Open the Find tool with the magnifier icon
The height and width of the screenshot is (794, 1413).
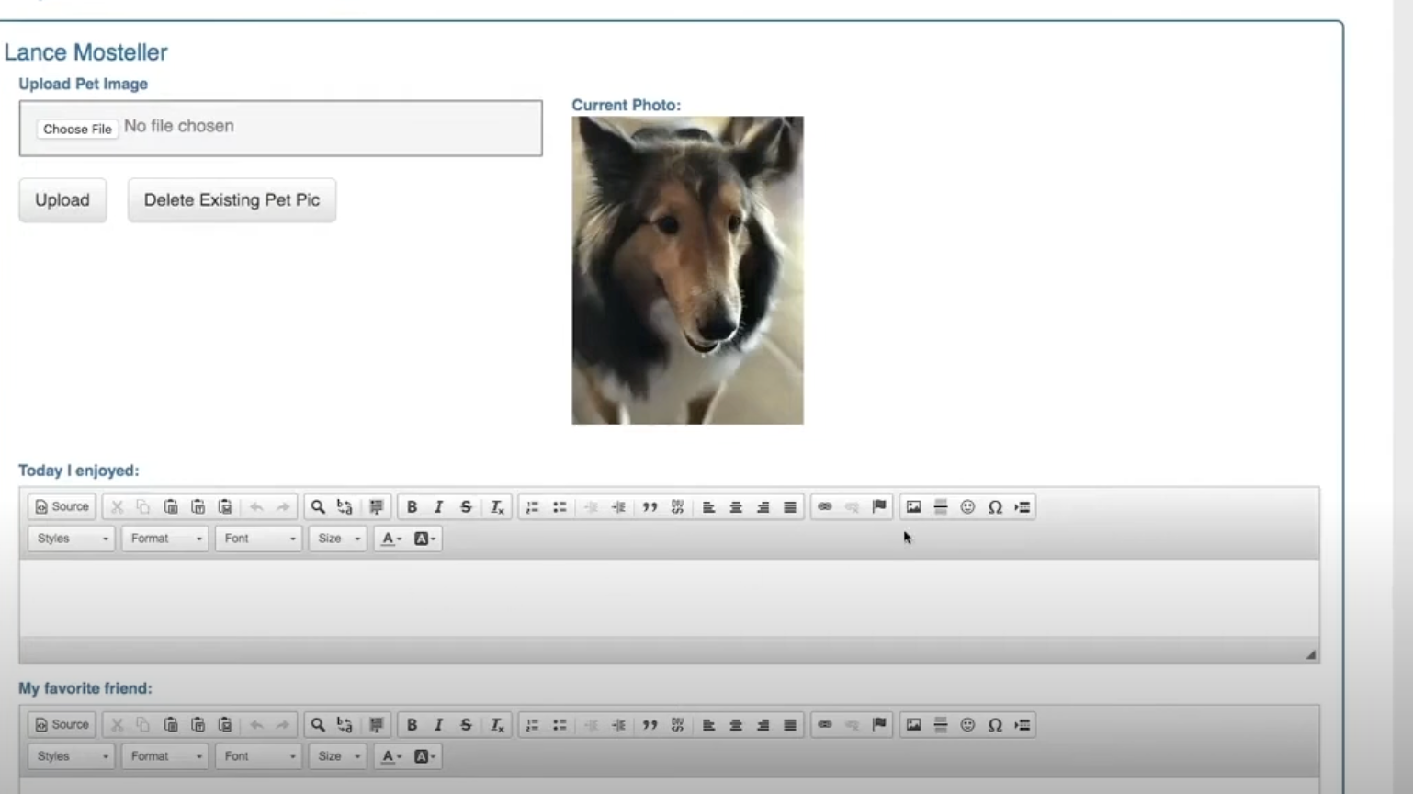(x=318, y=506)
